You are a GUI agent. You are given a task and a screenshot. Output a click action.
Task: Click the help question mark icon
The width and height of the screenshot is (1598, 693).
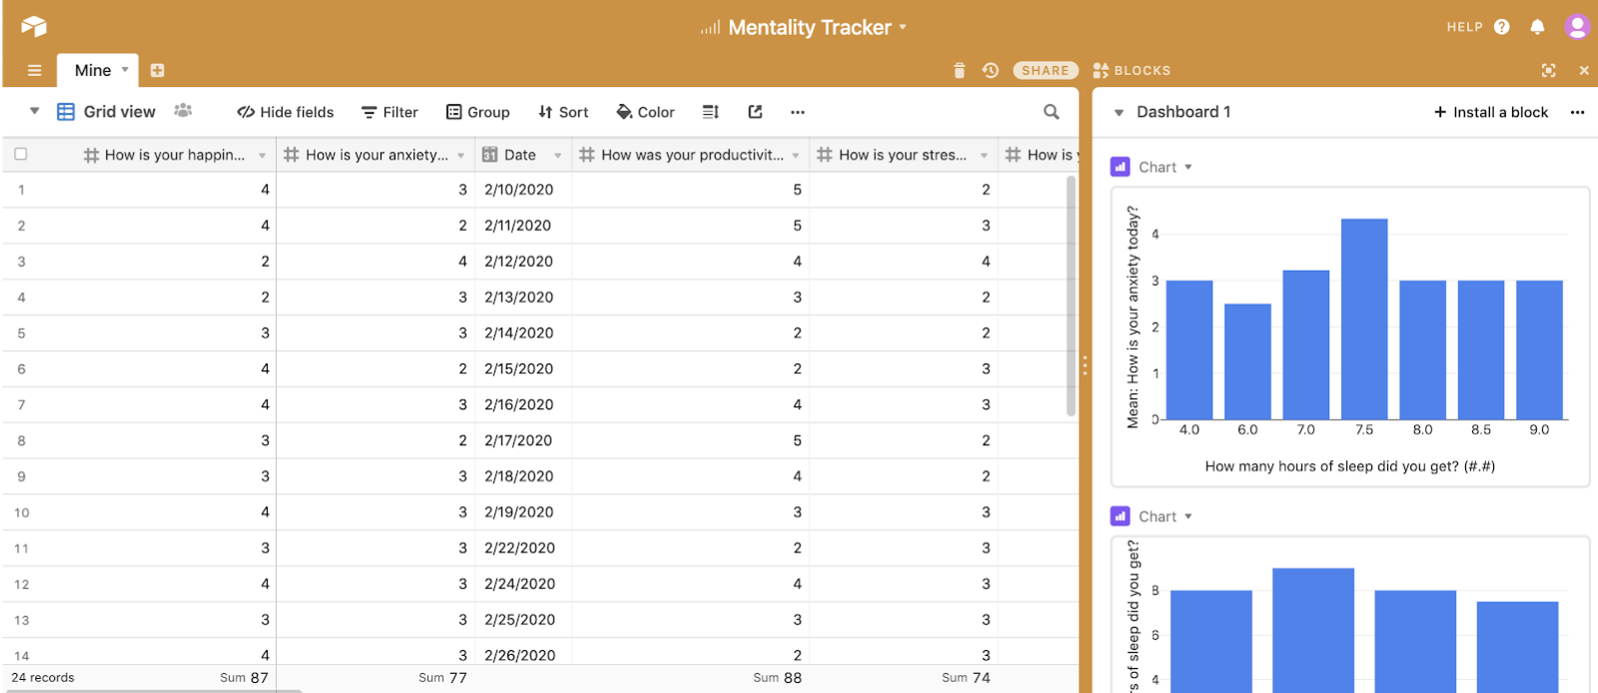[1502, 27]
